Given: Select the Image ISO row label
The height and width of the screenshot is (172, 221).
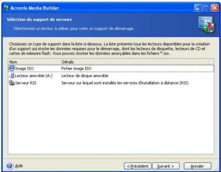Looking at the screenshot, I should pos(24,69).
